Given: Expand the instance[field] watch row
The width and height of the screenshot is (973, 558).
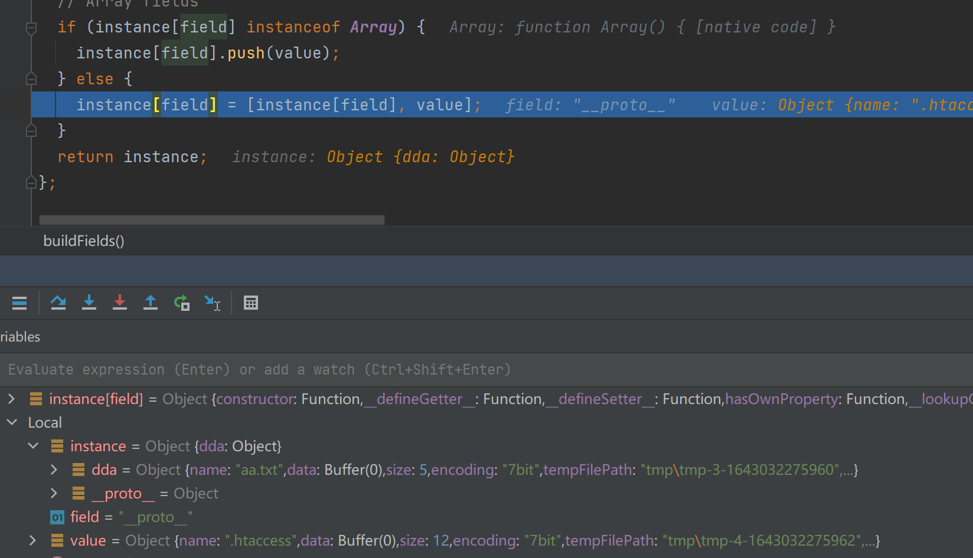Looking at the screenshot, I should [x=11, y=399].
